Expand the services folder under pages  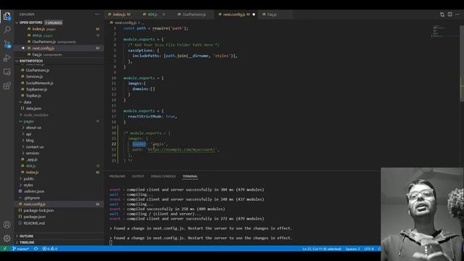[x=23, y=153]
